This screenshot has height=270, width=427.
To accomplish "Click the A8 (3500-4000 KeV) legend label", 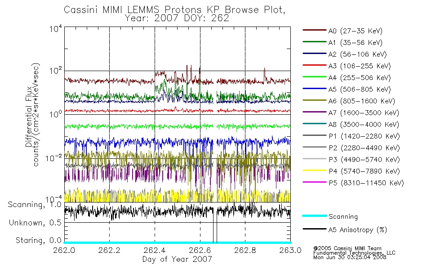I will [364, 125].
